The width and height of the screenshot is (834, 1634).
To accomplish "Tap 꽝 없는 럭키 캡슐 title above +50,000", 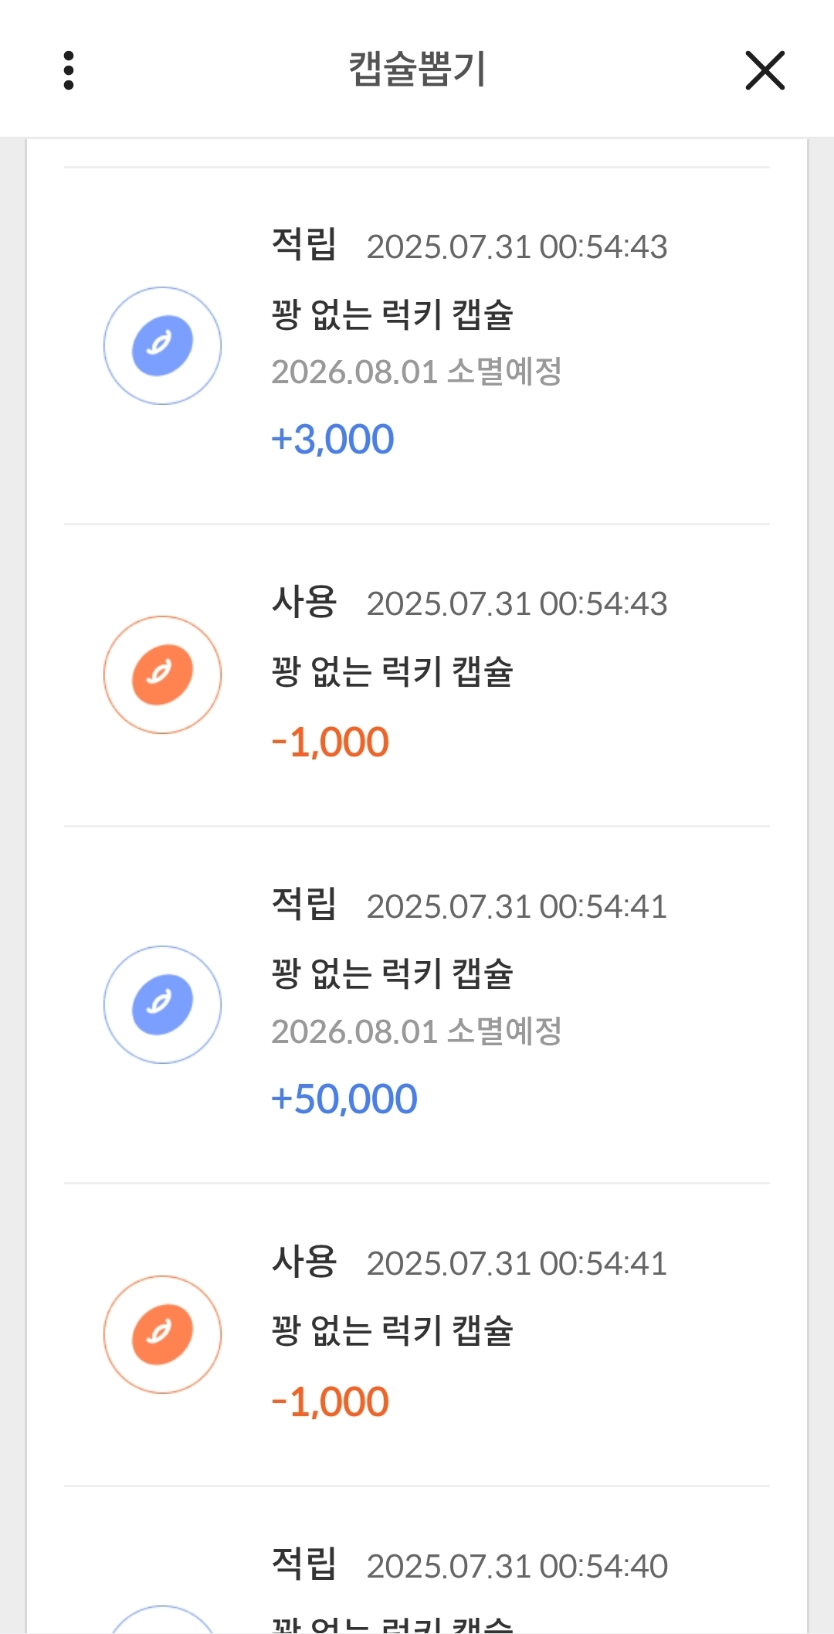I will 392,974.
